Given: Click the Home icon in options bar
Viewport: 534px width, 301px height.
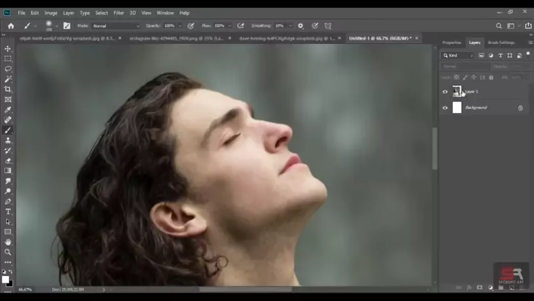Looking at the screenshot, I should click(11, 26).
